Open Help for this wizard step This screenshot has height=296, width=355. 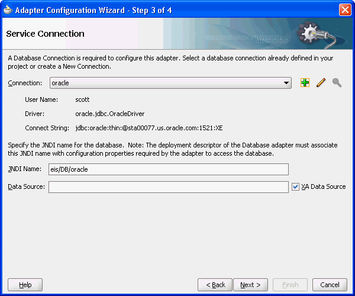(25, 285)
